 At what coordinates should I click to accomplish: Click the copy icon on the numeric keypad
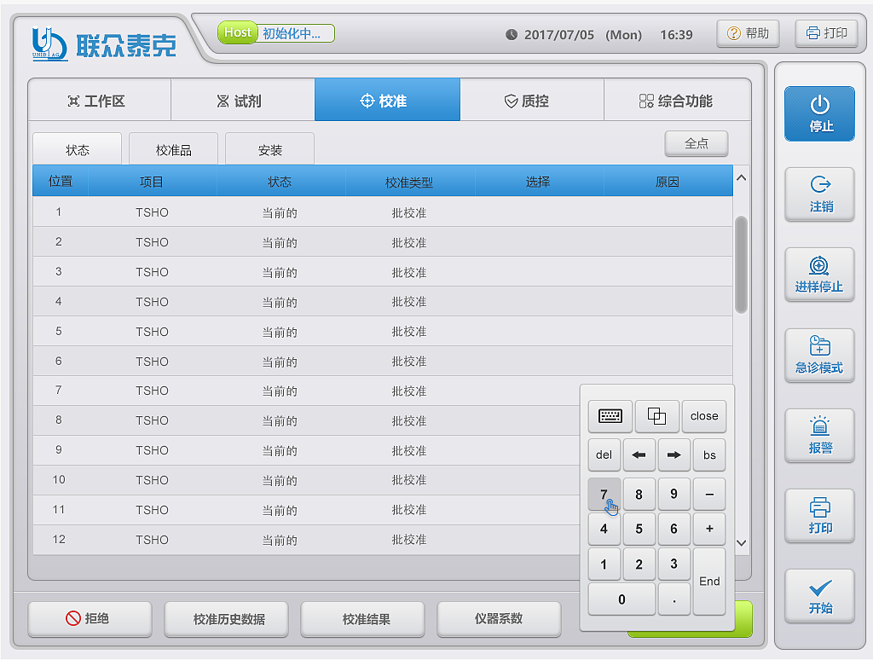point(656,416)
